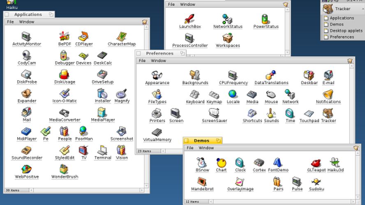This screenshot has width=365, height=205.
Task: Click the Tracker icon in Demos menu bar
Action: click(x=356, y=148)
